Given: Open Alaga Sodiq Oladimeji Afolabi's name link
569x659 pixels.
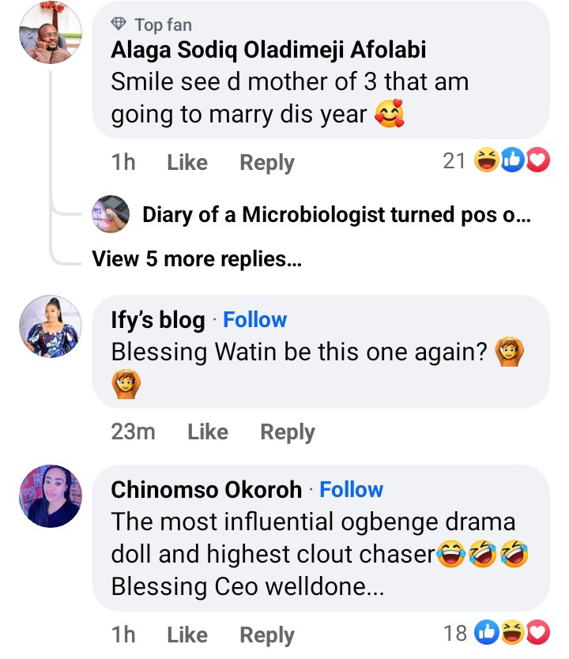Looking at the screenshot, I should [269, 51].
